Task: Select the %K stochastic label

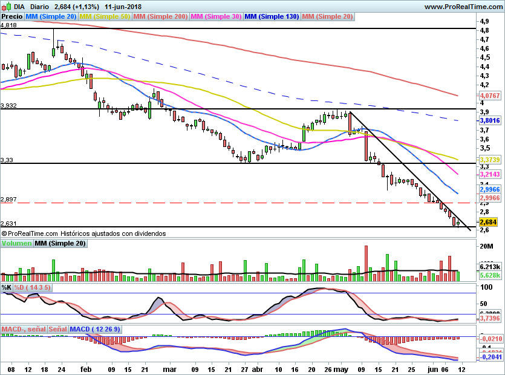Action: (x=7, y=287)
